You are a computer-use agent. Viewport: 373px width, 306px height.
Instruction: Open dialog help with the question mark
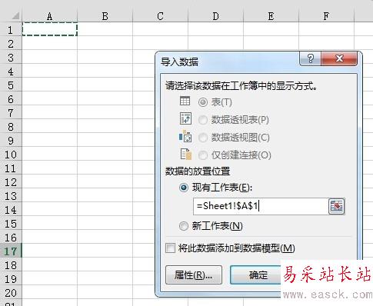(x=310, y=58)
